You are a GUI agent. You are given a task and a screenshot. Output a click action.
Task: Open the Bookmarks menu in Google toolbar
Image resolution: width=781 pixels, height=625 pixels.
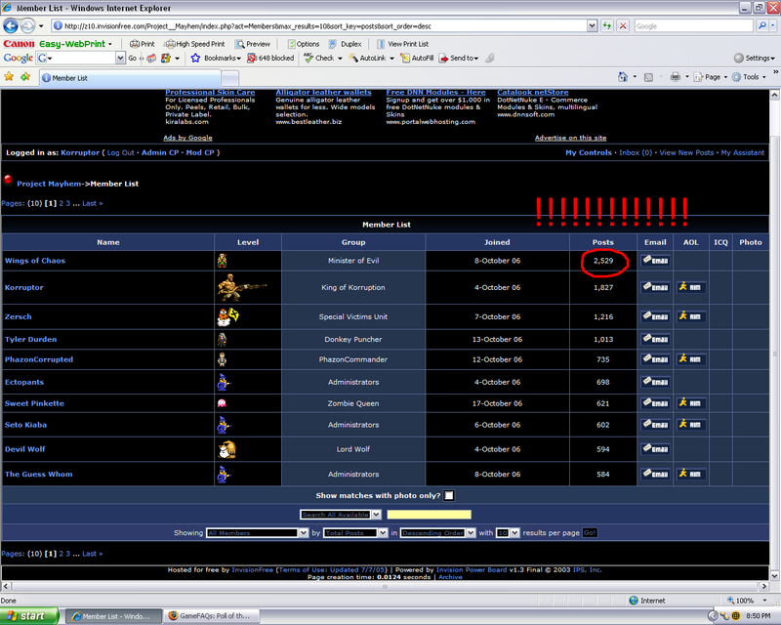216,59
